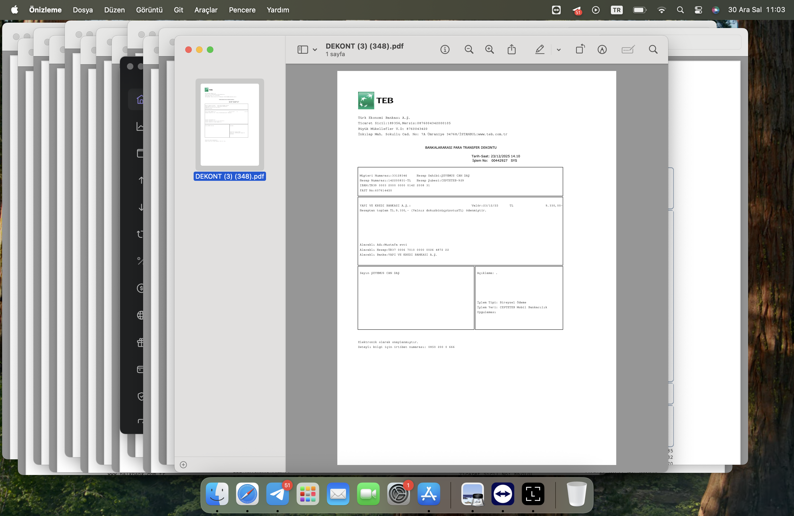The height and width of the screenshot is (516, 794).
Task: Add a page using the sidebar plus button
Action: click(183, 465)
